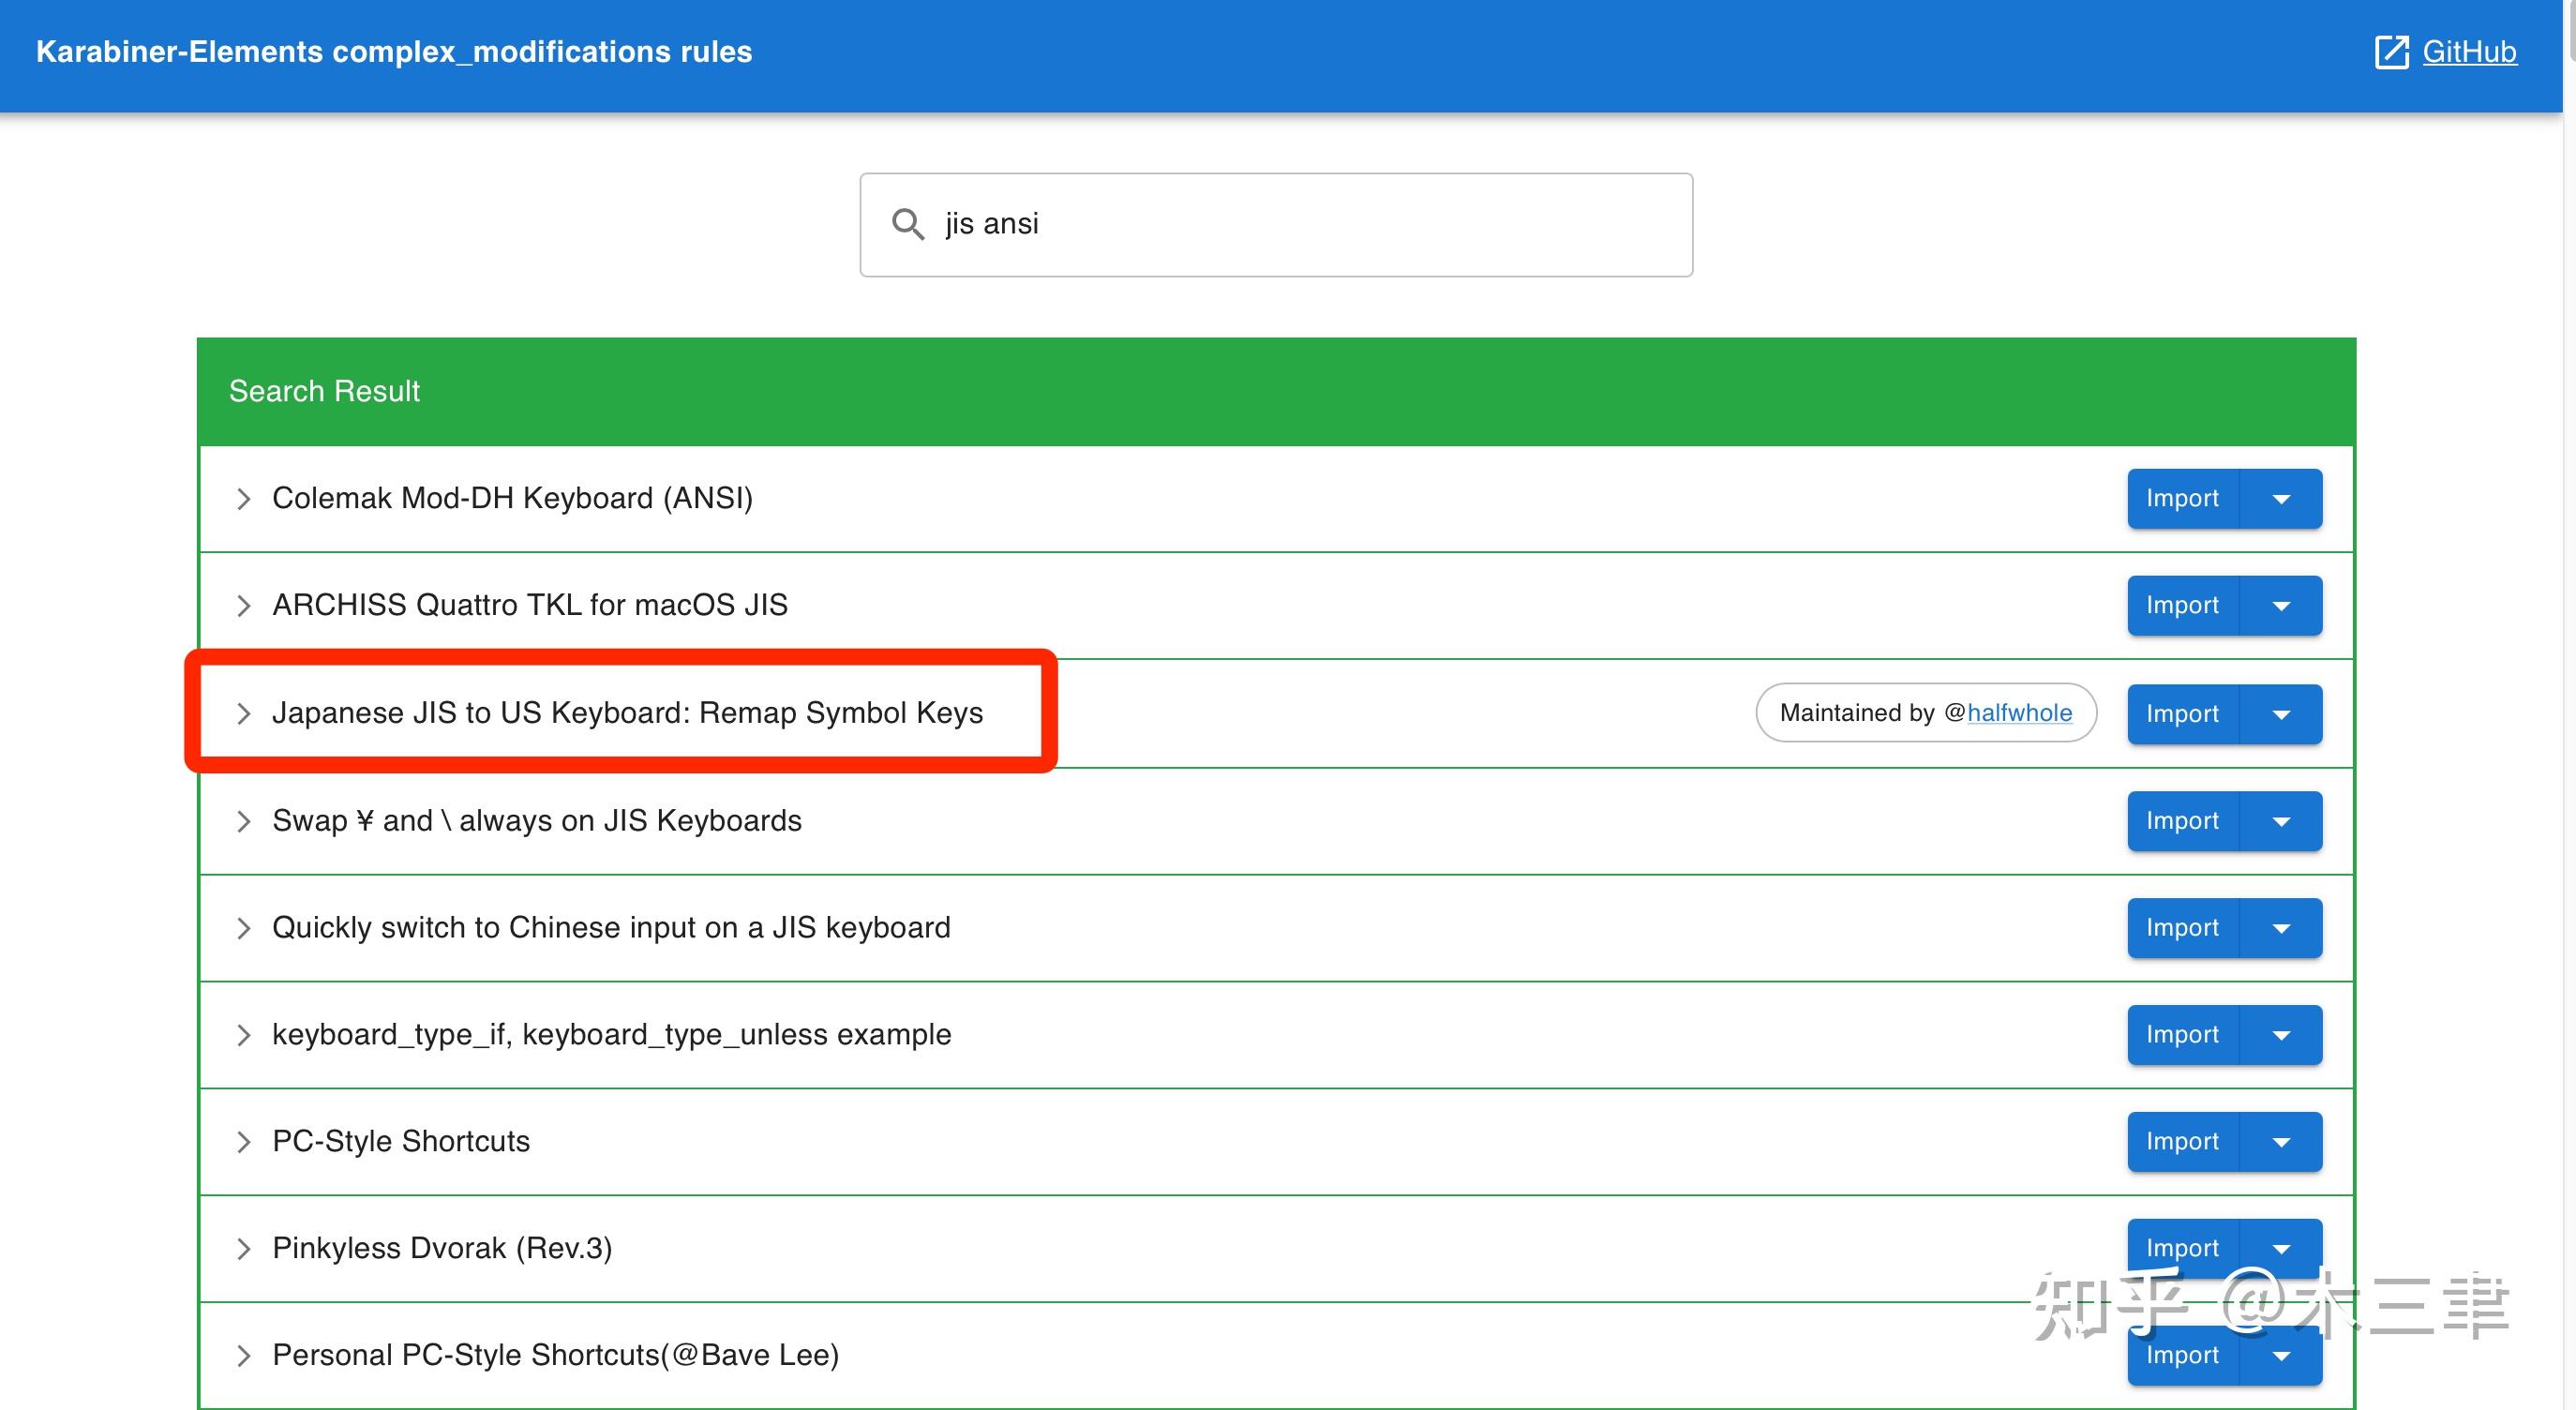
Task: Expand the PC-Style Shortcuts rule
Action: (x=243, y=1142)
